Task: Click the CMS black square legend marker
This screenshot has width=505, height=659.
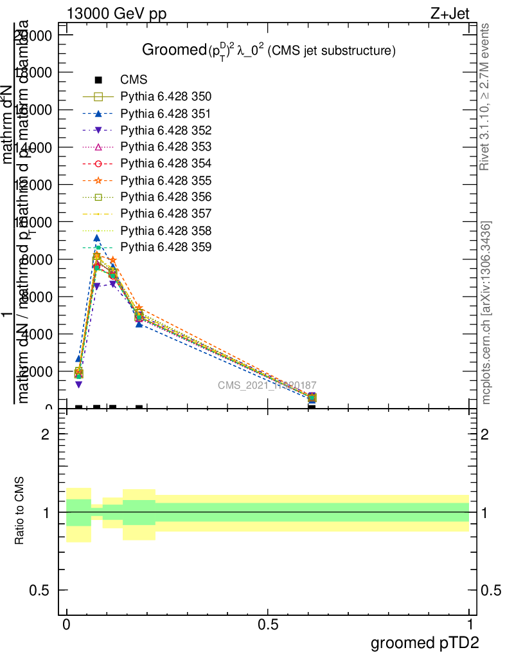Action: click(x=98, y=80)
